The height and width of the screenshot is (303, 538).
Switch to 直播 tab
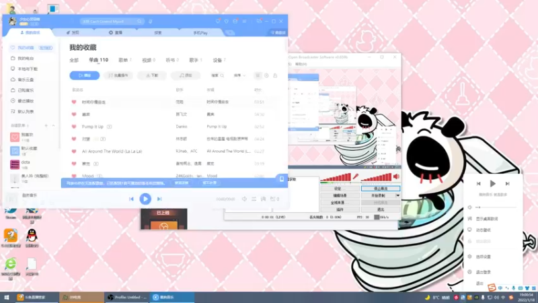116,32
